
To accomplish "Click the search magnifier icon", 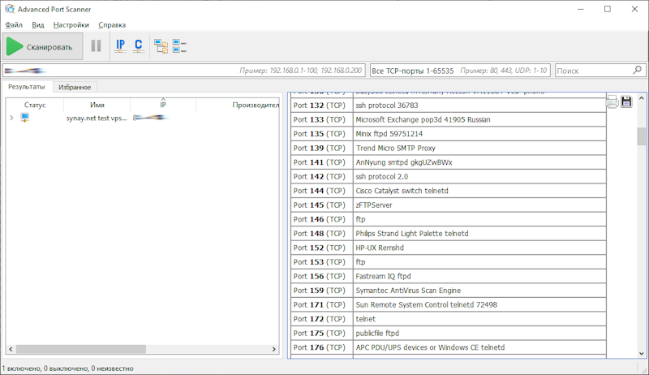I will [638, 71].
